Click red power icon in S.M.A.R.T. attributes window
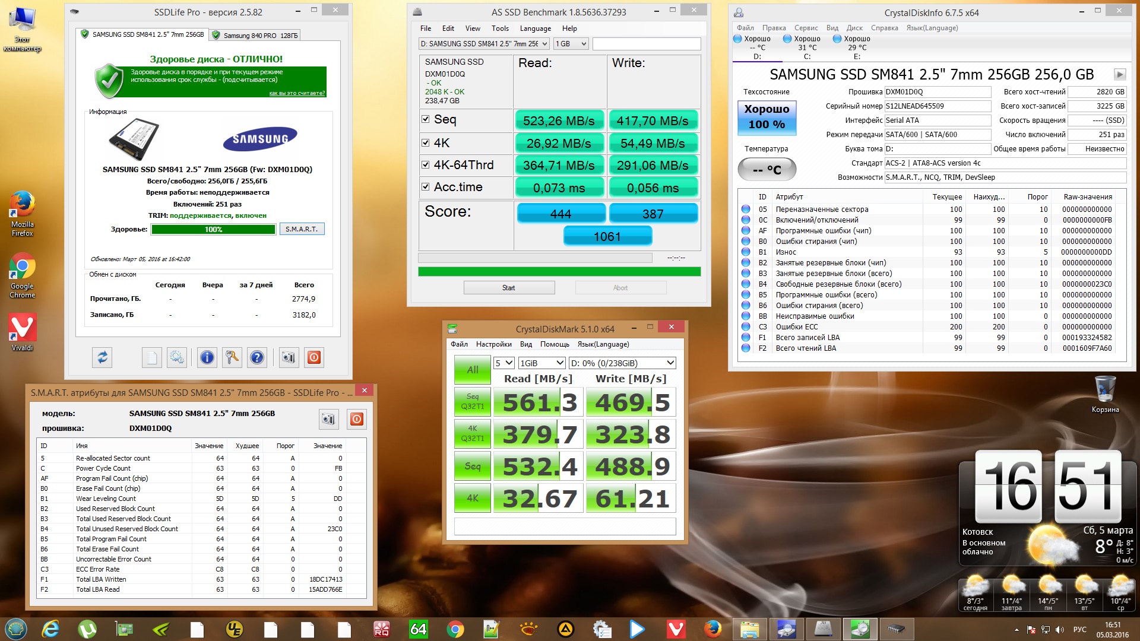Image resolution: width=1140 pixels, height=641 pixels. [357, 419]
